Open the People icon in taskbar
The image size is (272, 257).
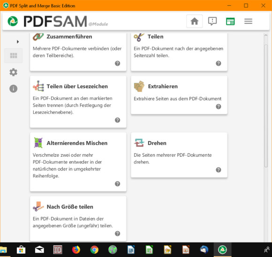(x=267, y=250)
